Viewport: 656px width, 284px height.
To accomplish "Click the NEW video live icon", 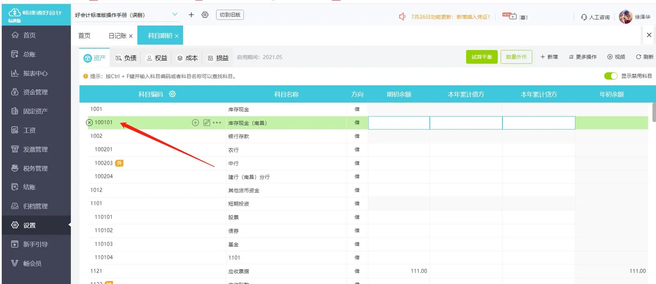I will 510,16.
